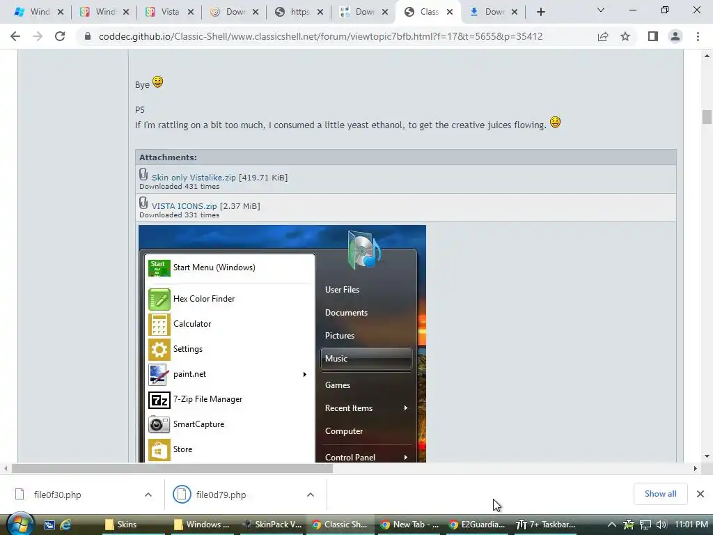Switch to New Tab Chrome taskbar window
The height and width of the screenshot is (535, 713).
click(410, 525)
